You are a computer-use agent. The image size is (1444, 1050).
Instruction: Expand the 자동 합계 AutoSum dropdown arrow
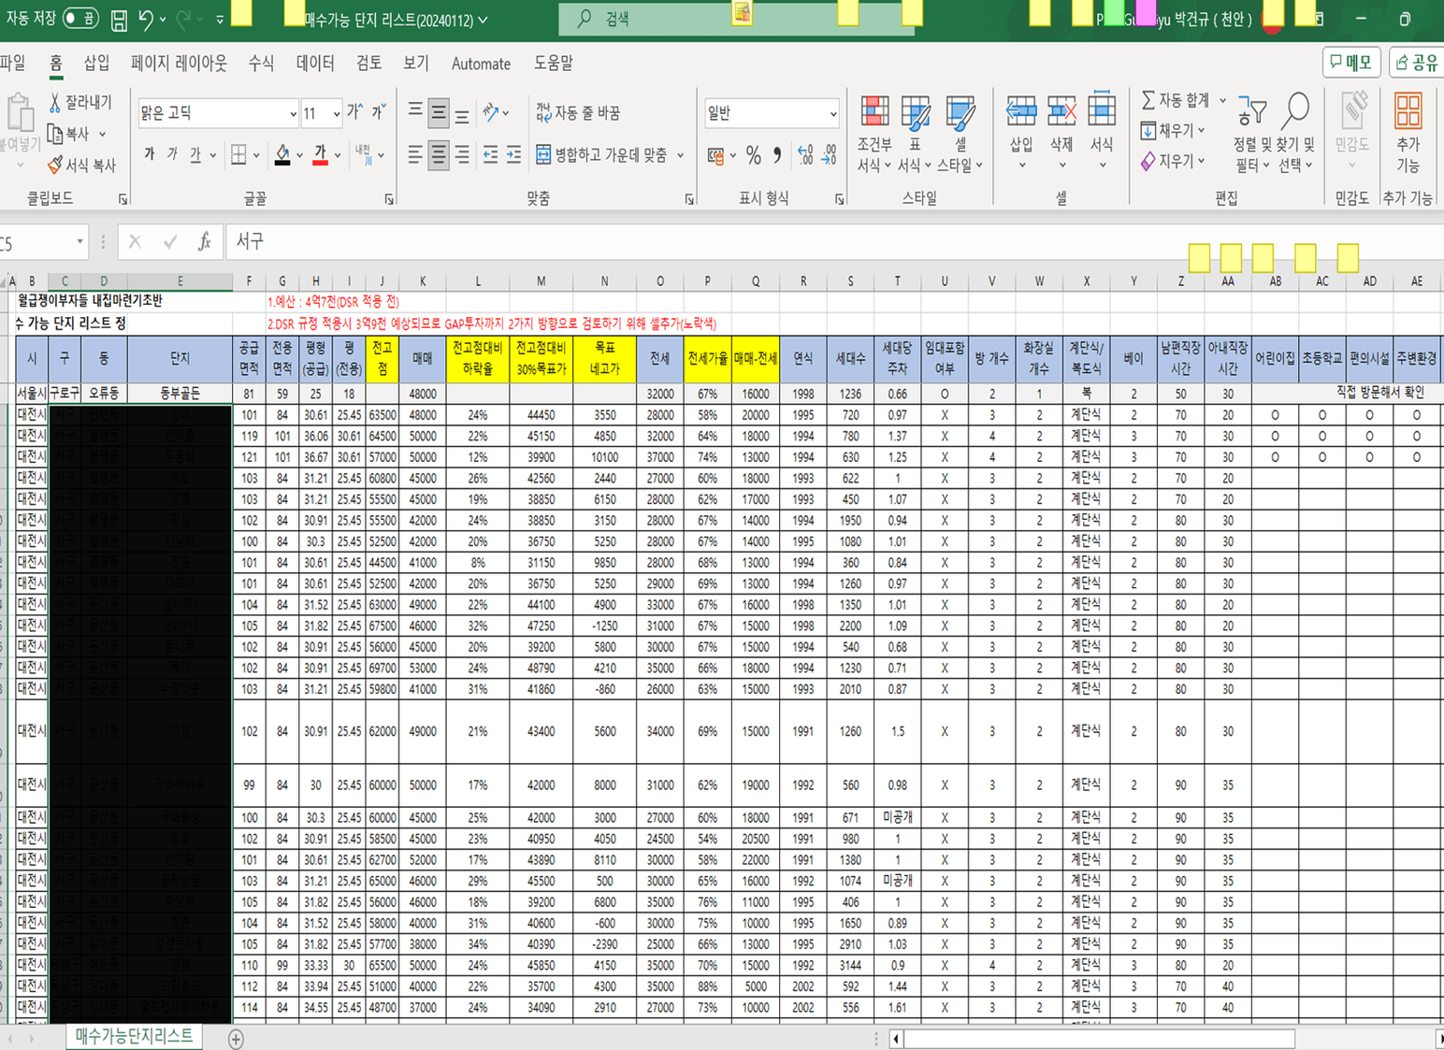1222,100
